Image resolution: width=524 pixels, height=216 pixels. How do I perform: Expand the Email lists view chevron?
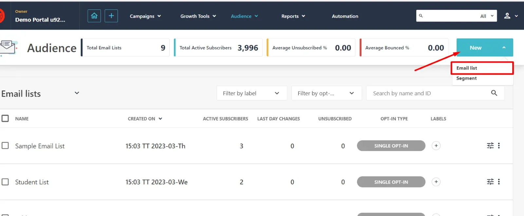77,93
